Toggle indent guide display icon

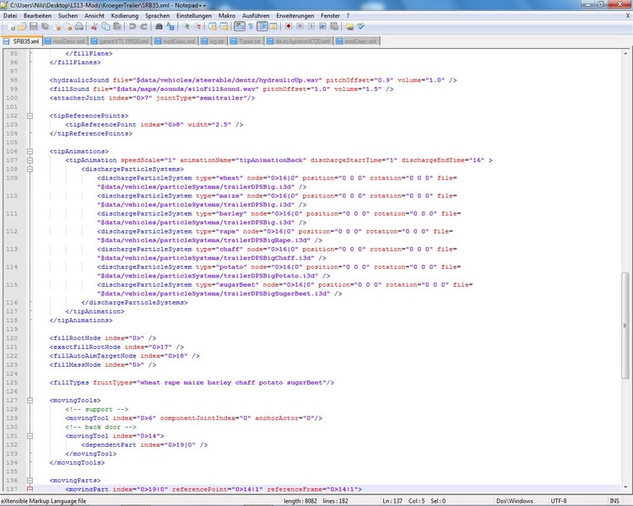click(x=262, y=27)
